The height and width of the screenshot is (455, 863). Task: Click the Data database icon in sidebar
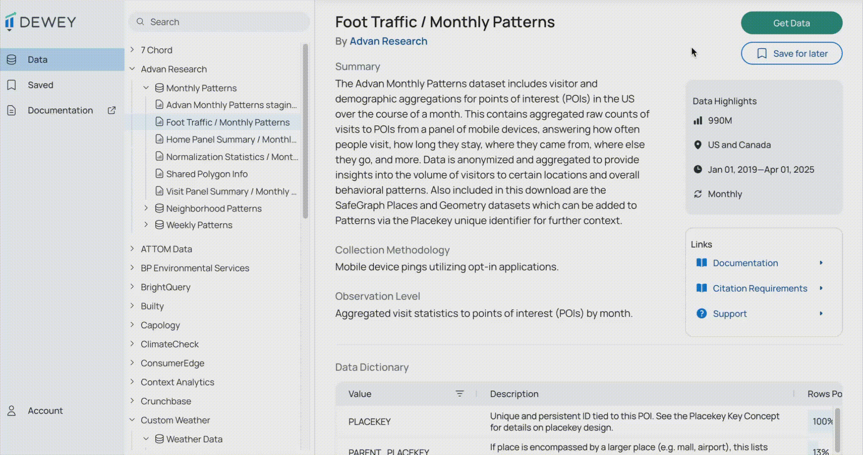(x=12, y=59)
